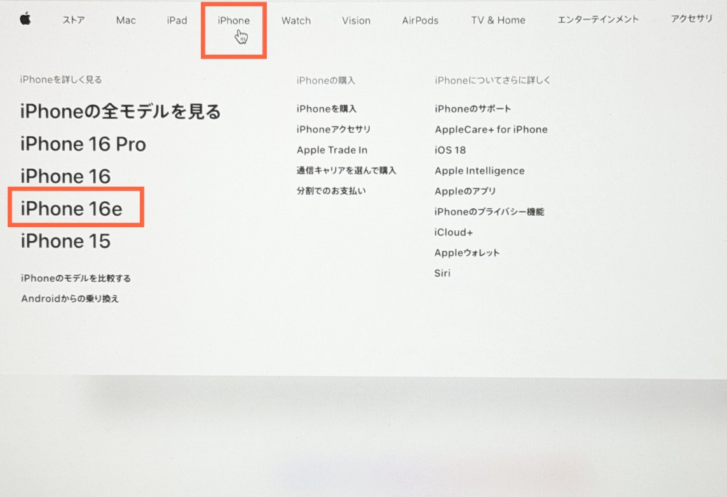
Task: Open AppleCare+ for iPhone link
Action: pyautogui.click(x=491, y=129)
